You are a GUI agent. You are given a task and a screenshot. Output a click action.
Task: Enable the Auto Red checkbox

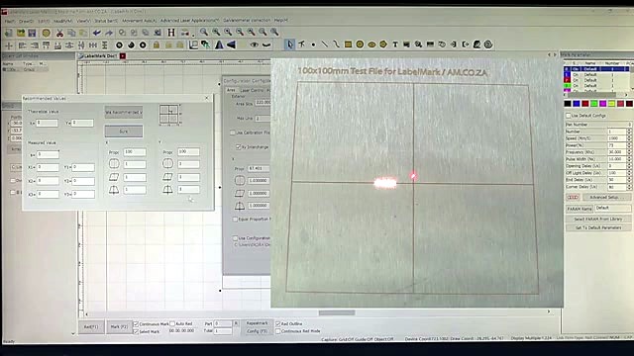click(x=172, y=323)
